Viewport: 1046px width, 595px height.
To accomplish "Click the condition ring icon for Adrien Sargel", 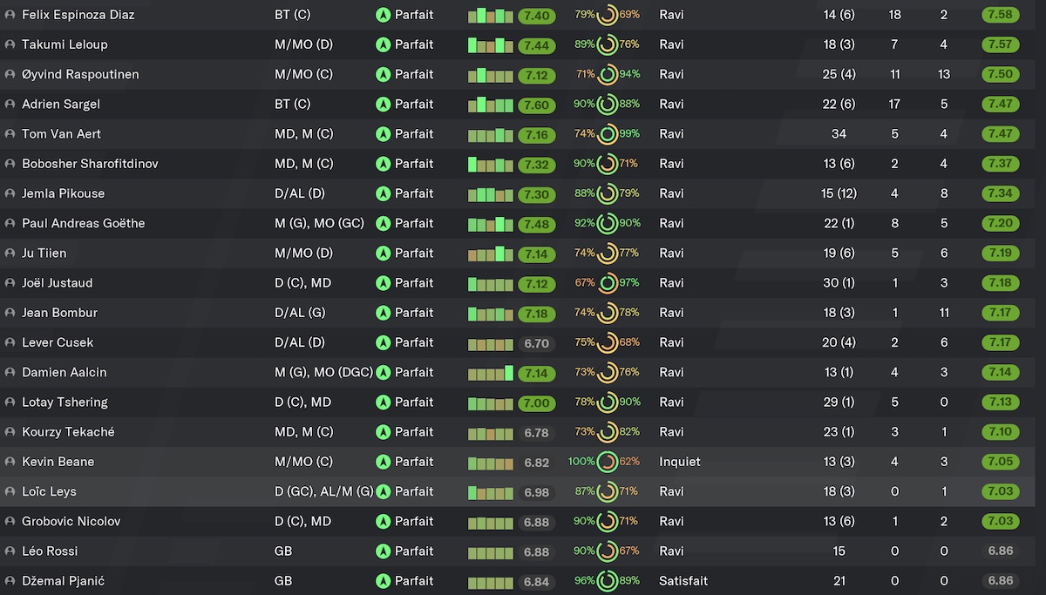I will tap(608, 105).
